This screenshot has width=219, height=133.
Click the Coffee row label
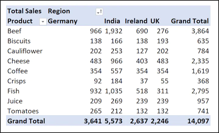[x=18, y=71]
